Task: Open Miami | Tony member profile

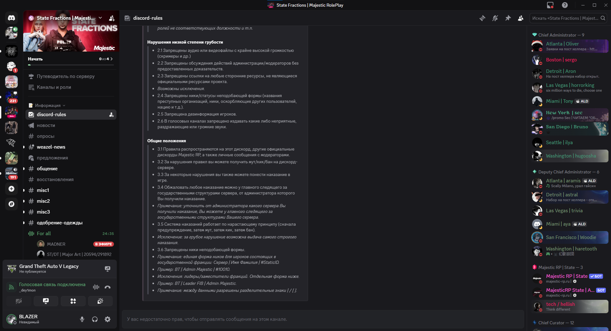Action: coord(570,101)
